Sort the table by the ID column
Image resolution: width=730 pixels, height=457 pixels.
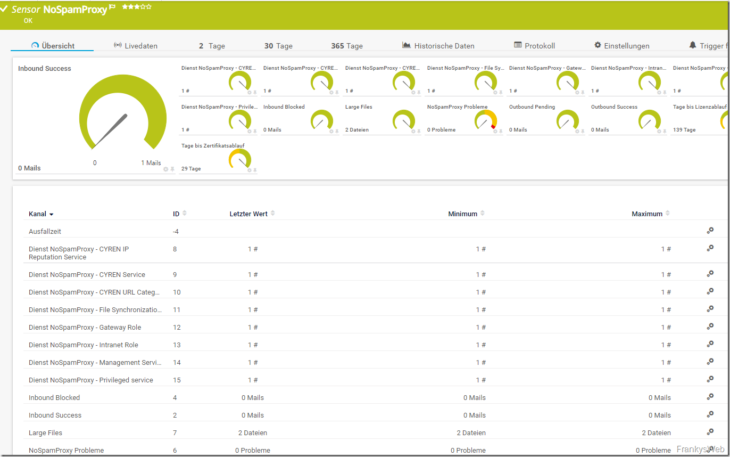point(179,214)
